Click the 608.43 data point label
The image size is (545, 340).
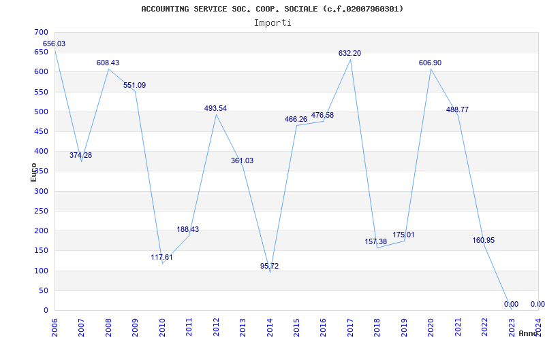(108, 63)
